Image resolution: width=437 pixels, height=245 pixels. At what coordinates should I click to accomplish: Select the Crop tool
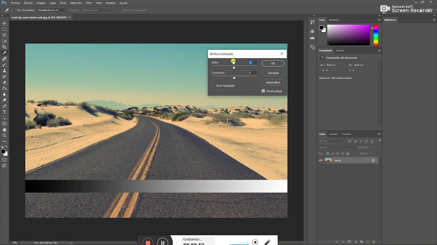[x=4, y=47]
